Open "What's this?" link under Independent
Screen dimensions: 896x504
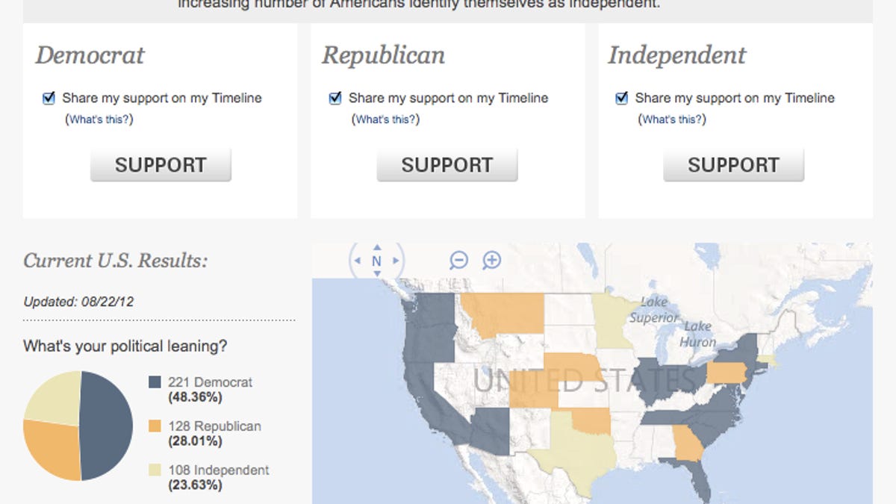[673, 119]
